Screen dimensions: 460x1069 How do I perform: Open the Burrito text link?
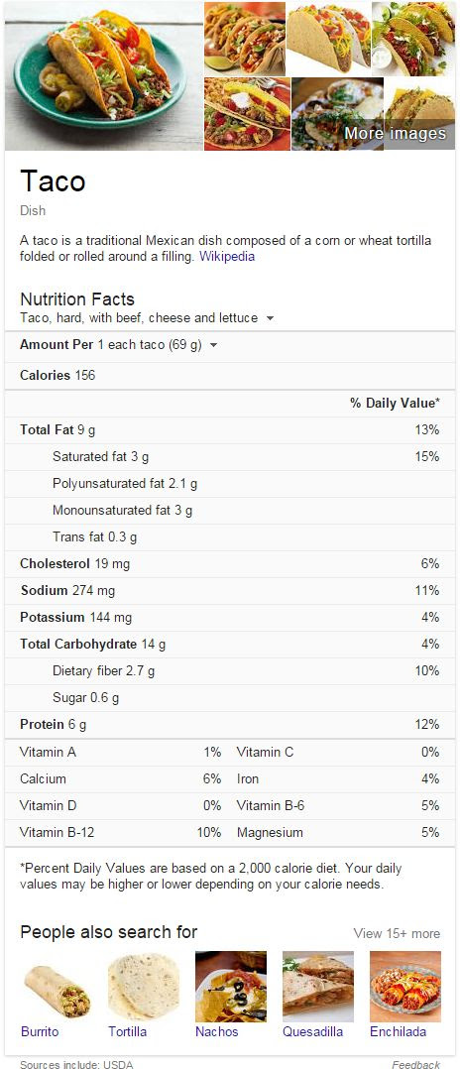[40, 1031]
